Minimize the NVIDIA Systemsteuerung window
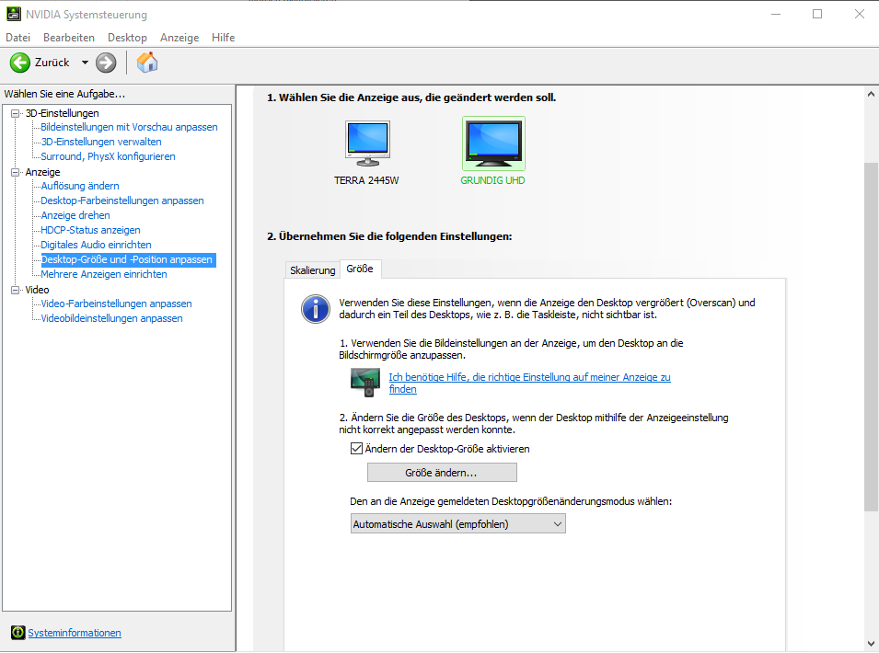This screenshot has height=653, width=879. pos(776,14)
